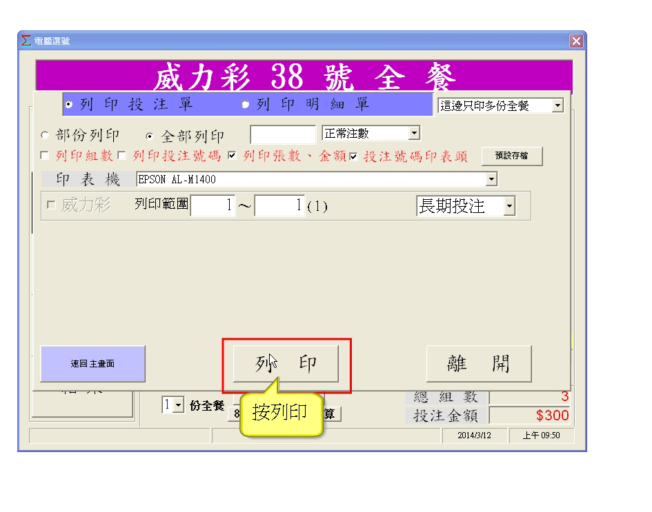Screen dimensions: 652x512
Task: Open the 這邊只印多份全餐 dropdown
Action: tap(557, 106)
